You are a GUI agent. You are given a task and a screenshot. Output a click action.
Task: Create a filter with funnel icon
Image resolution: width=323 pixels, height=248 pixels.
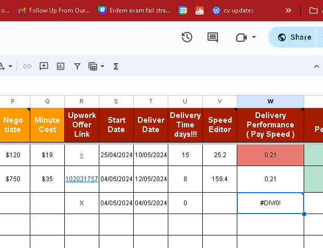77,66
